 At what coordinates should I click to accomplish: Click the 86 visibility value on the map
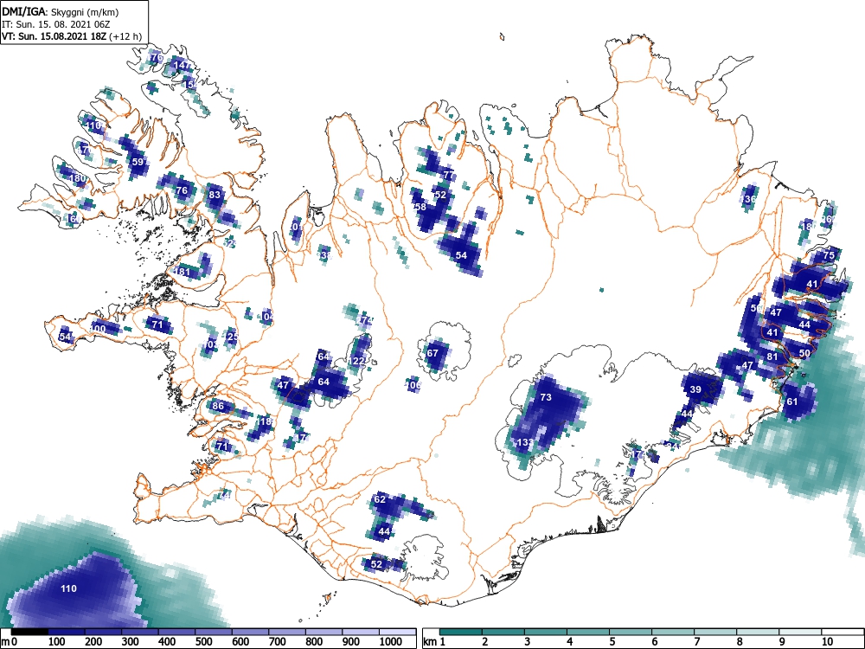tap(219, 406)
